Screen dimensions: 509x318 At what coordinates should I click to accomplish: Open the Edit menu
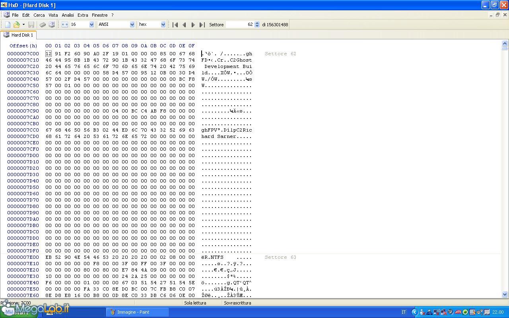(26, 15)
